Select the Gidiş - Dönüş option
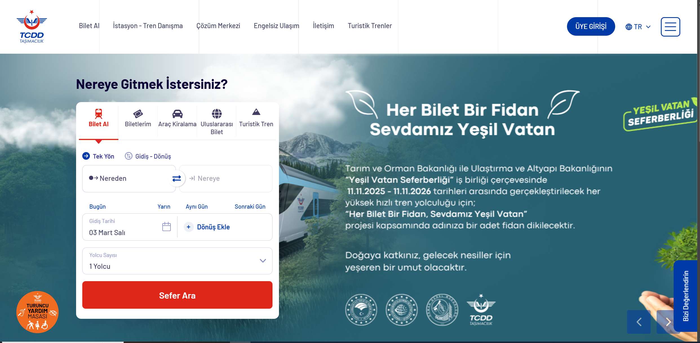 [148, 156]
